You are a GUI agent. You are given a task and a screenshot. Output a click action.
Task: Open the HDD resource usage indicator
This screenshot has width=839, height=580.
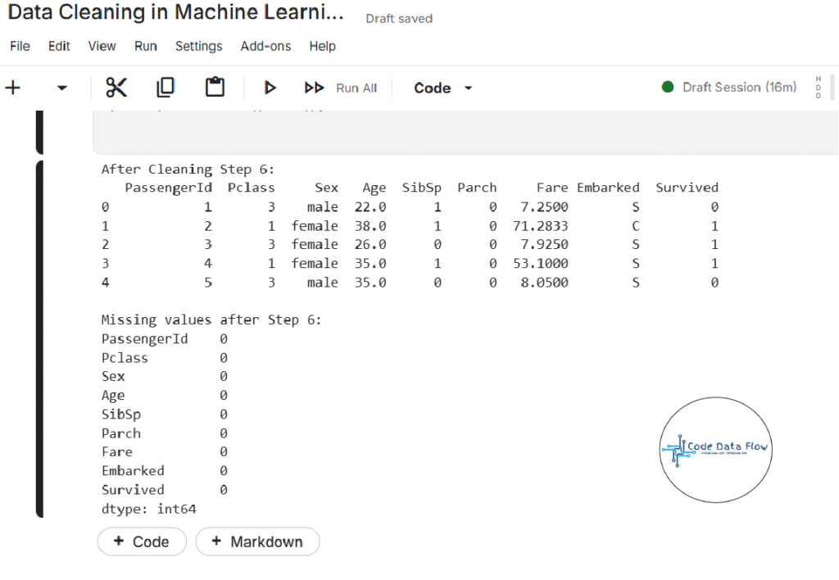click(818, 87)
